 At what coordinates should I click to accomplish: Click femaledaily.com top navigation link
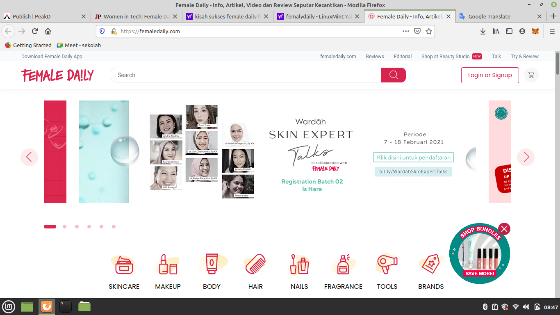point(338,57)
